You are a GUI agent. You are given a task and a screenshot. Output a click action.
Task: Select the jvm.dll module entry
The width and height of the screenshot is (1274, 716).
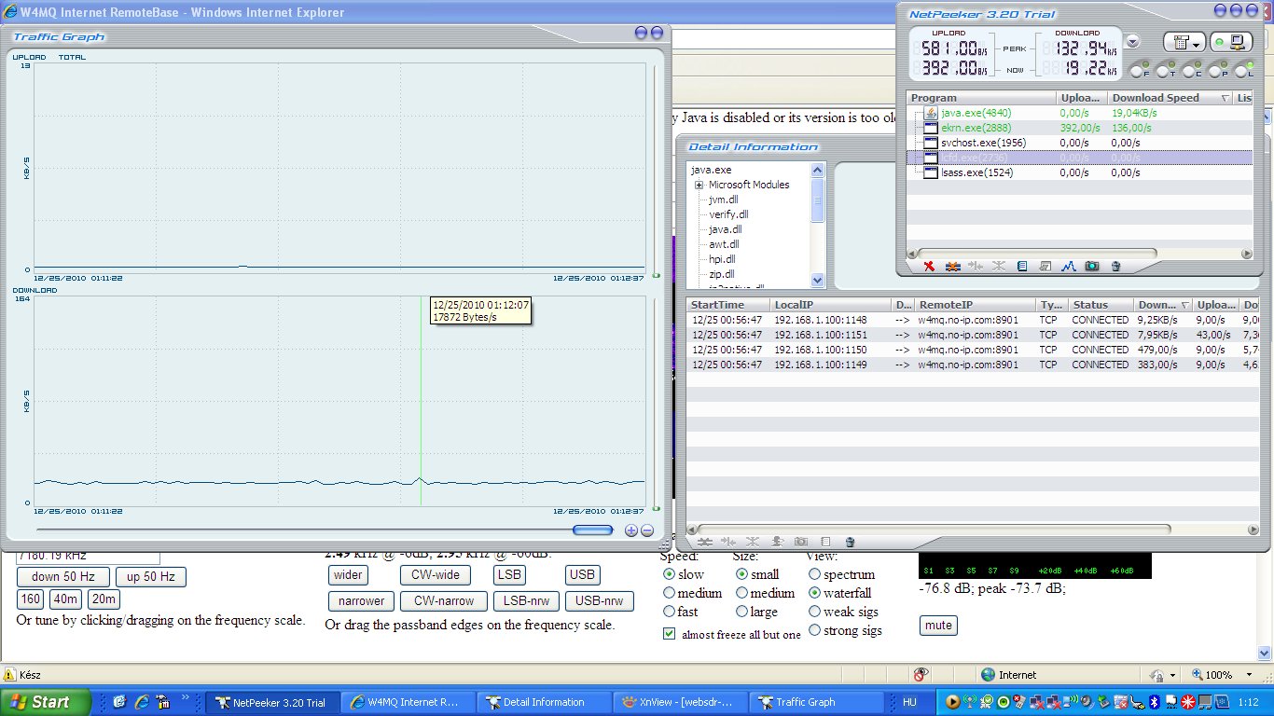pyautogui.click(x=723, y=200)
